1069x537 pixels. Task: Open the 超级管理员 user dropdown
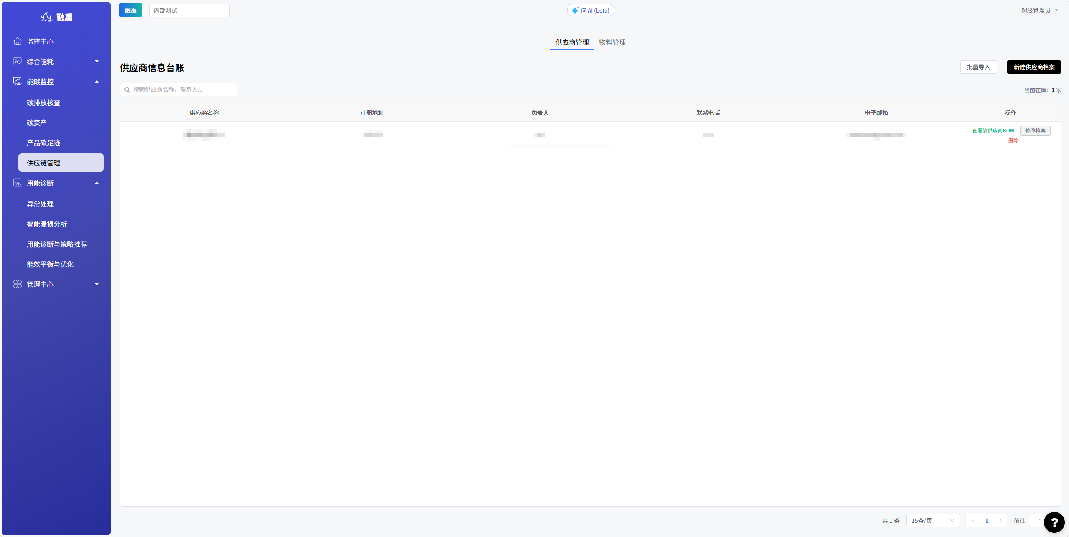1039,10
